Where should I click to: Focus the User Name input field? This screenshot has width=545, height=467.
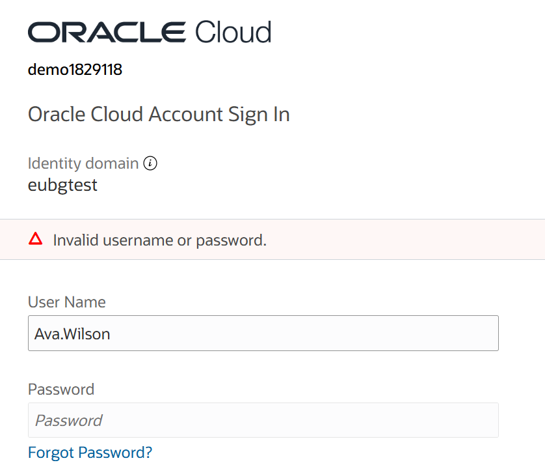pos(263,333)
